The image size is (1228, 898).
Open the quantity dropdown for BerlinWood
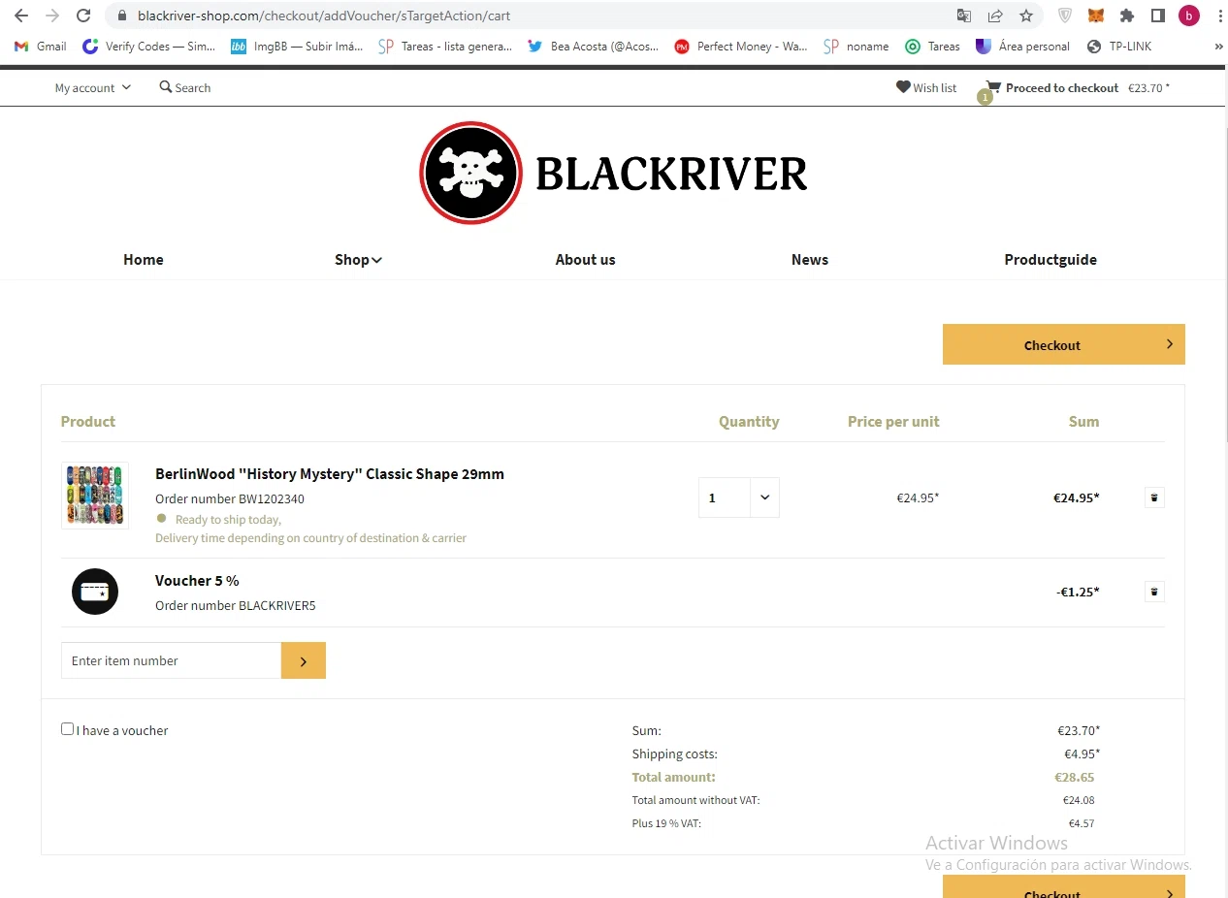(764, 497)
